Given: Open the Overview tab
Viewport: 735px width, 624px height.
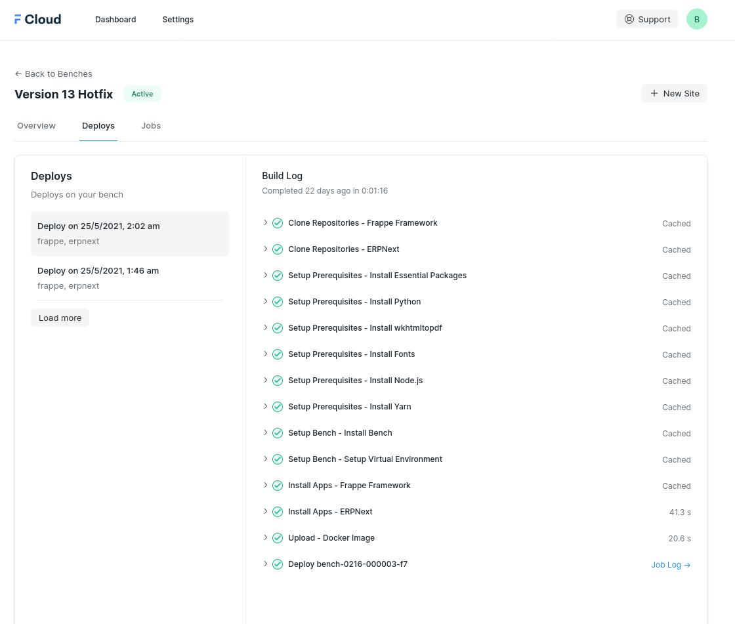Looking at the screenshot, I should click(36, 125).
